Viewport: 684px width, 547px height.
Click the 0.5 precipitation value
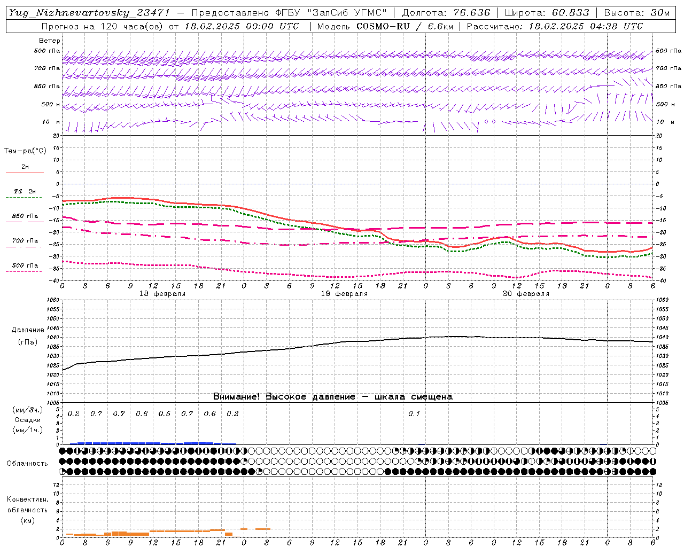pos(165,413)
